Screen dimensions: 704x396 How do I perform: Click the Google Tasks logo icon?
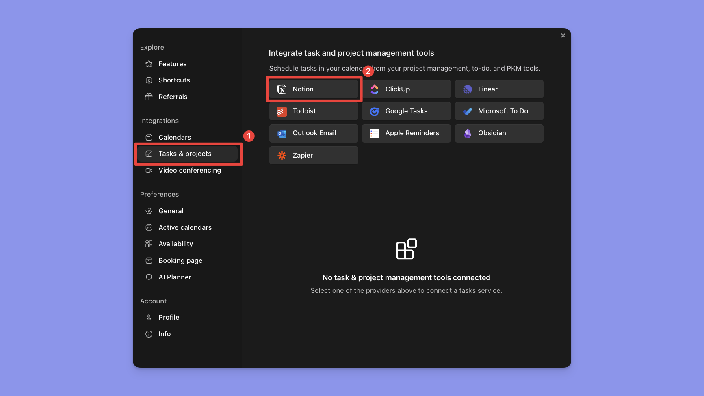point(375,111)
